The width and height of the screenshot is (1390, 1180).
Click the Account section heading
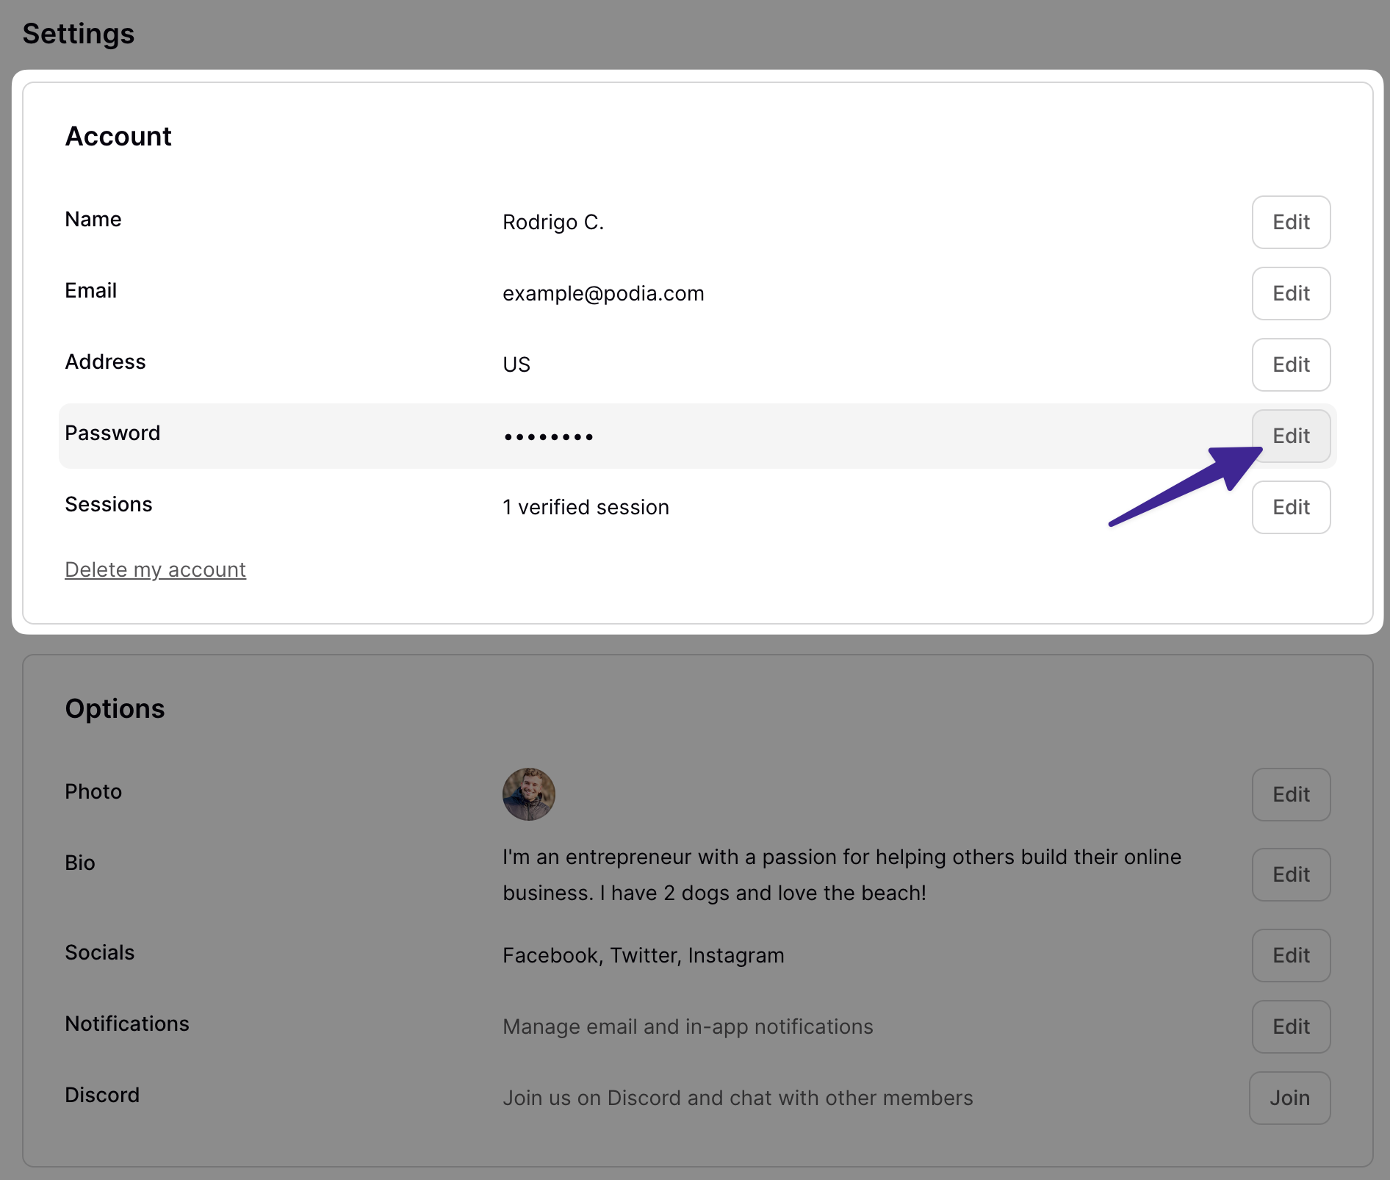pyautogui.click(x=118, y=137)
